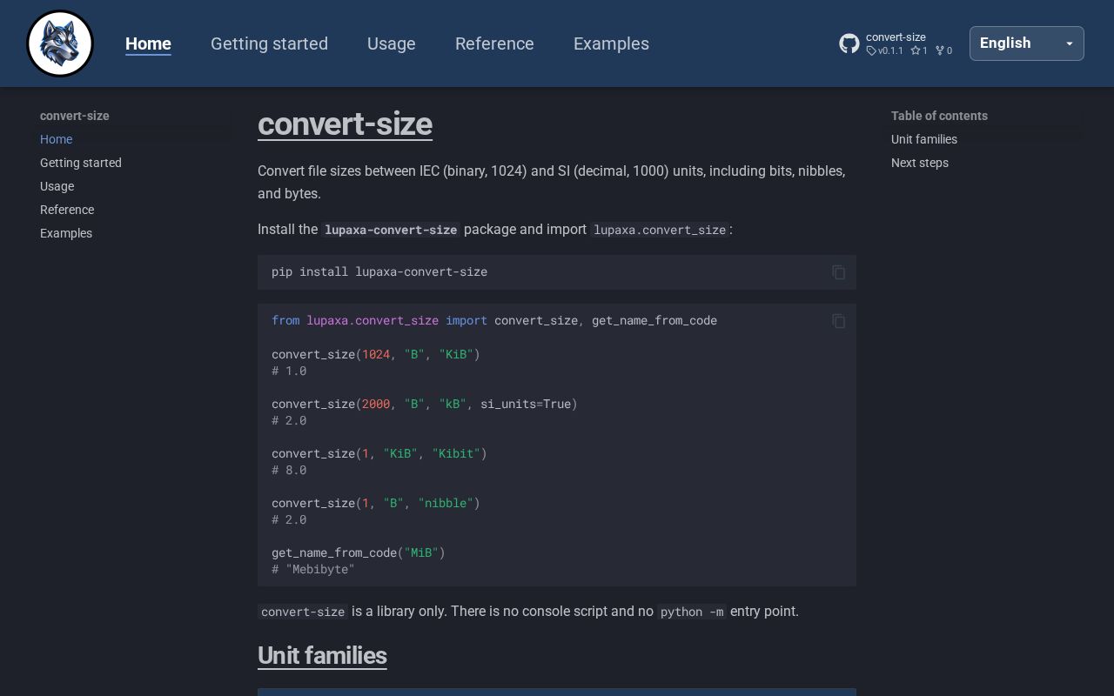Click the inline code lupaxa.convert_size
Viewport: 1114px width, 696px height.
pyautogui.click(x=660, y=230)
